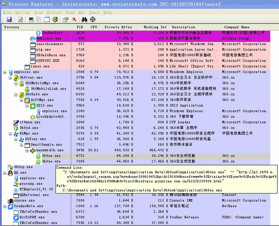The width and height of the screenshot is (279, 226).
Task: Collapse the 360MobileMgr.exe tree node
Action: [x=16, y=83]
